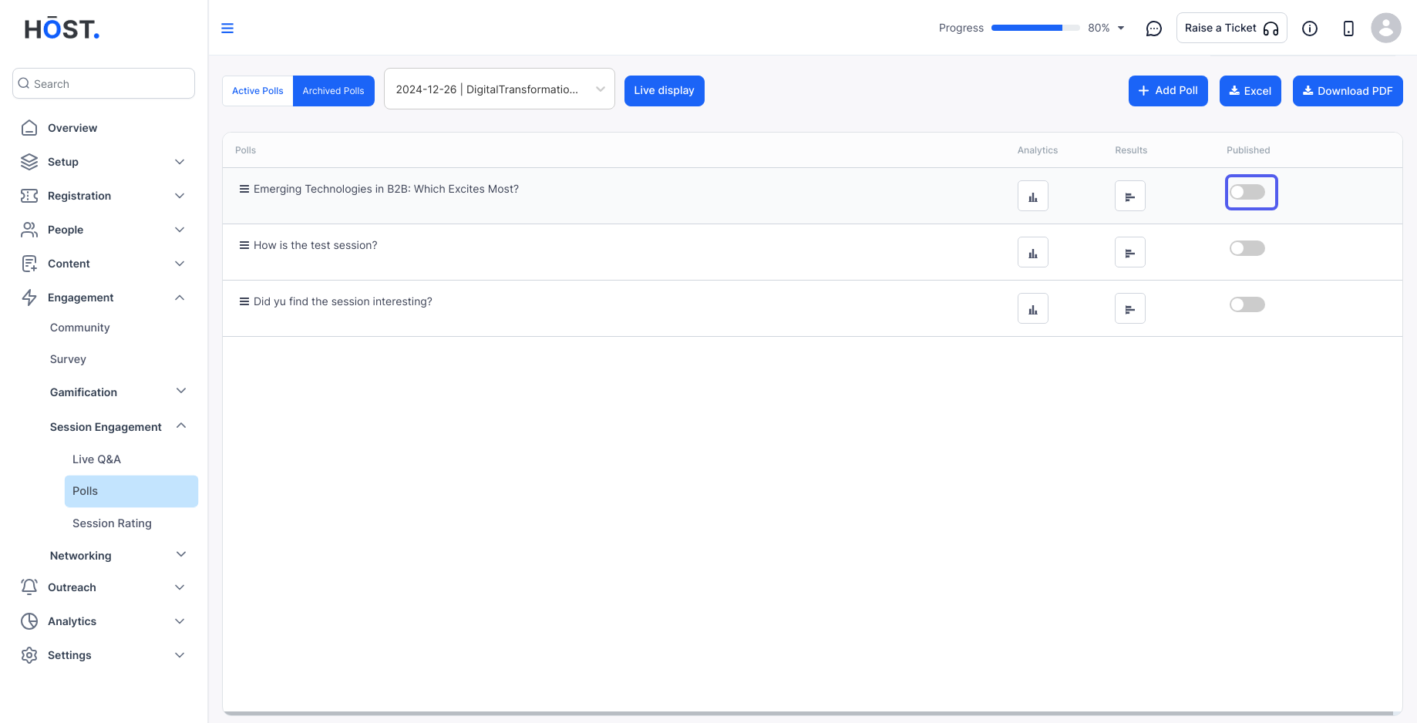This screenshot has height=723, width=1417.
Task: Collapse the Engagement menu chevron
Action: tap(180, 298)
